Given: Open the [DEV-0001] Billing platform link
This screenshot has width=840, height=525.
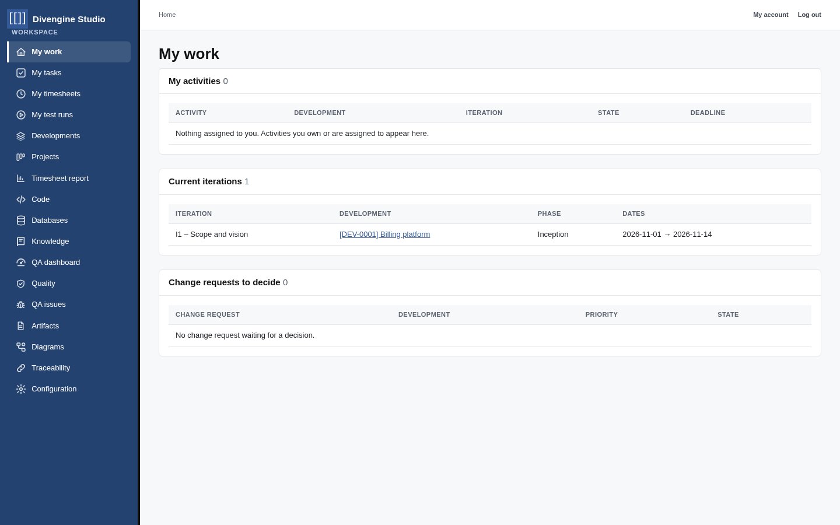Looking at the screenshot, I should coord(384,235).
